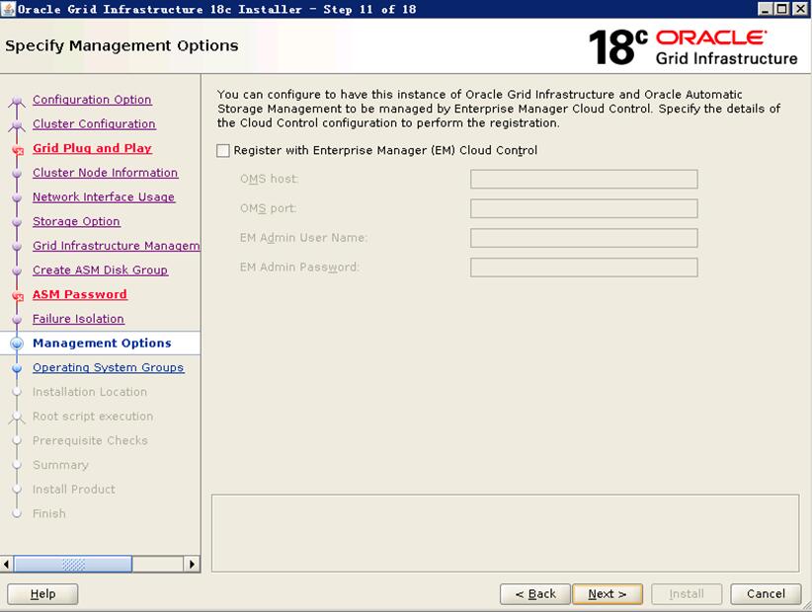The width and height of the screenshot is (812, 612).
Task: Open Cluster Configuration step link
Action: 94,123
